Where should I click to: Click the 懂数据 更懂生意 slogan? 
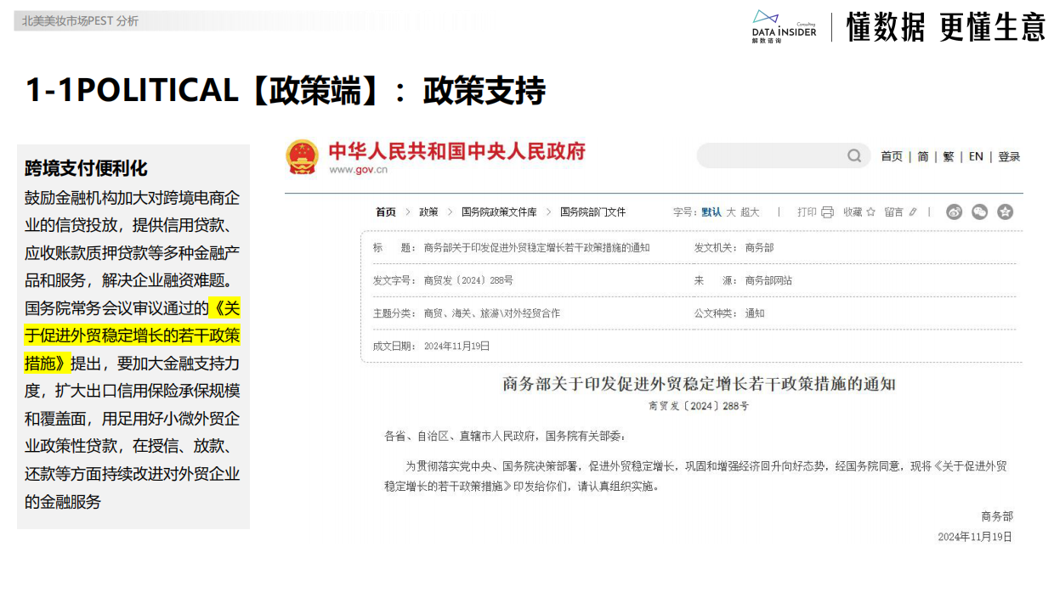[x=946, y=27]
